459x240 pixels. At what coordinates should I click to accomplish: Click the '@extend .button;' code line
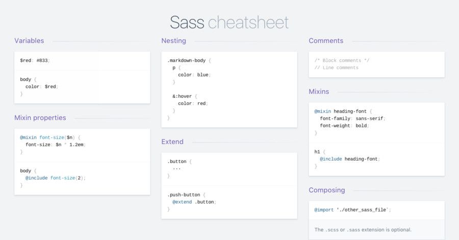(x=194, y=202)
